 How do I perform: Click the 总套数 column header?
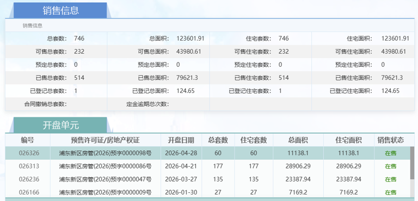click(218, 140)
